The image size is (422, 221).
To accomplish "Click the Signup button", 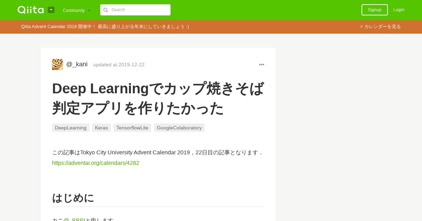I will pyautogui.click(x=375, y=10).
